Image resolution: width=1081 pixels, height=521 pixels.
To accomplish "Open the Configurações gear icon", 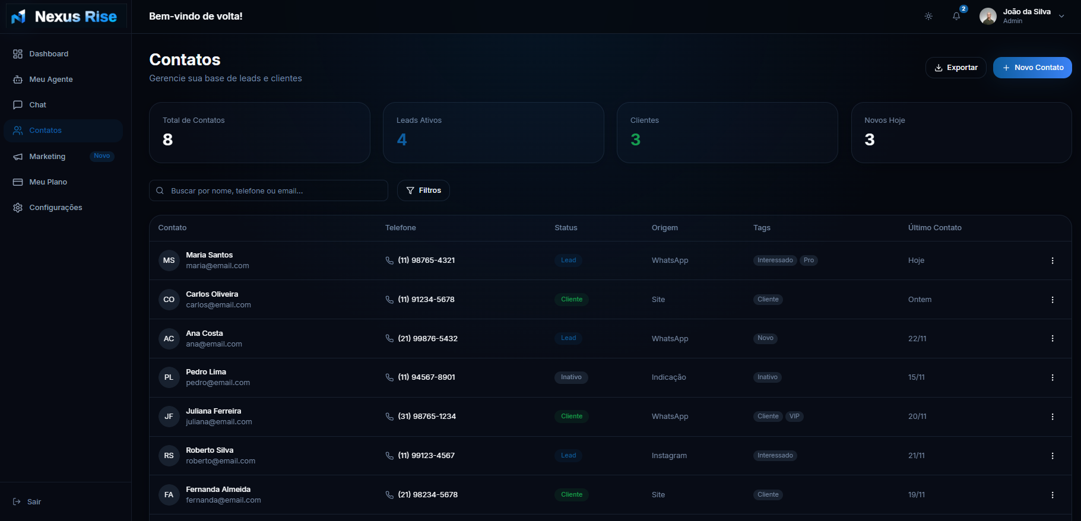I will 18,208.
